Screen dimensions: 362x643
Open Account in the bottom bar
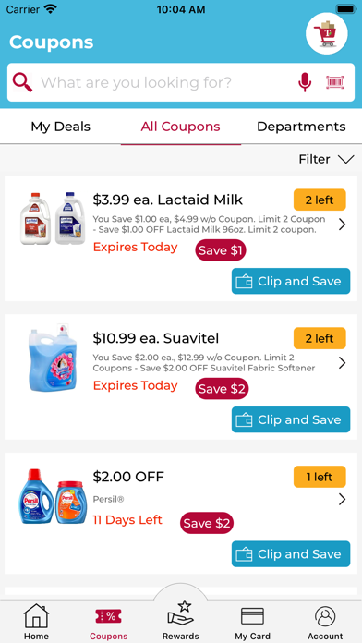pos(325,622)
